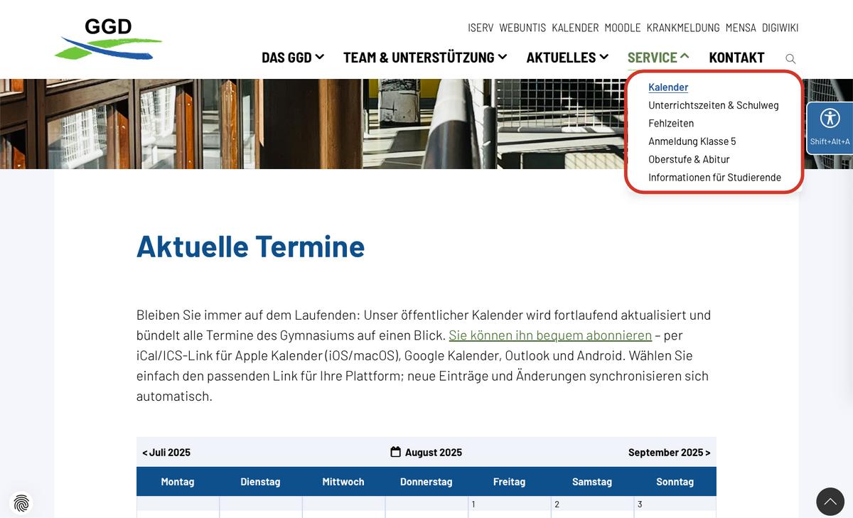853x518 pixels.
Task: Expand the TEAM & UNTERSTÜTZUNG menu
Action: tap(424, 58)
